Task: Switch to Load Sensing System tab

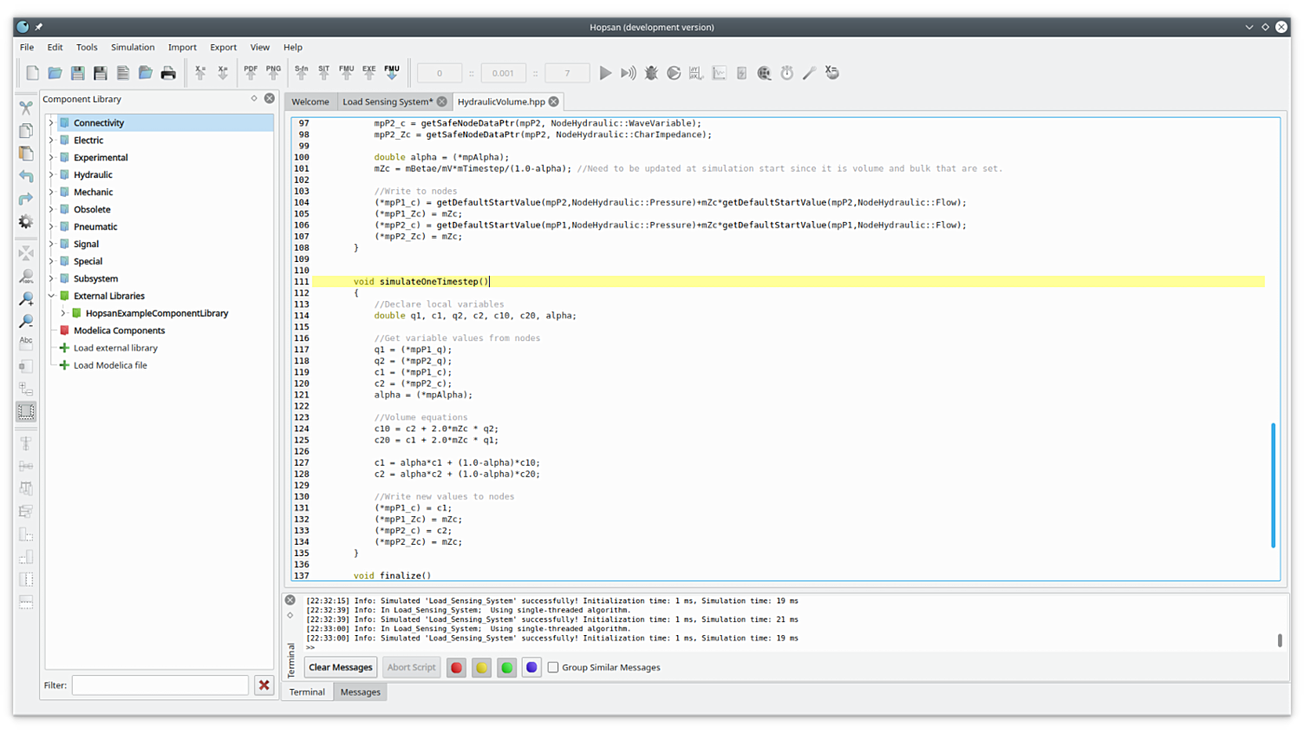Action: pos(388,102)
